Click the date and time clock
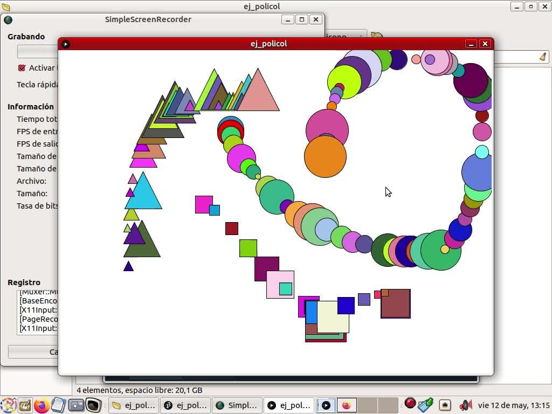The height and width of the screenshot is (414, 552). 513,405
